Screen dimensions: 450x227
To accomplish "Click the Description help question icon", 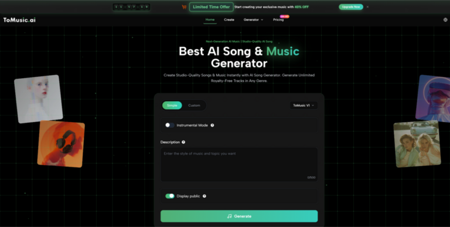I will (183, 142).
